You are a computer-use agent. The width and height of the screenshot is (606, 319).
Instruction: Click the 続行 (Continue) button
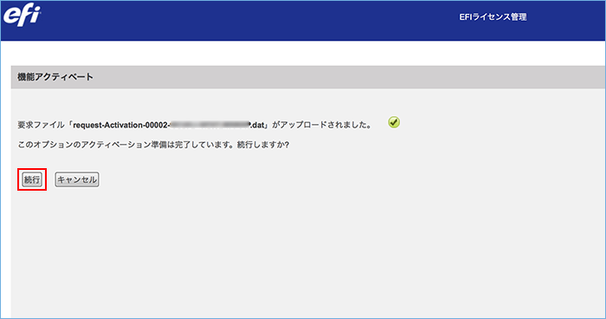pyautogui.click(x=32, y=179)
